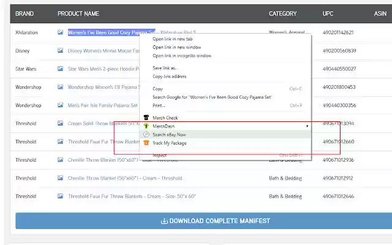
Task: Open Men's Fair Isle Family Pajama Set link
Action: click(102, 105)
